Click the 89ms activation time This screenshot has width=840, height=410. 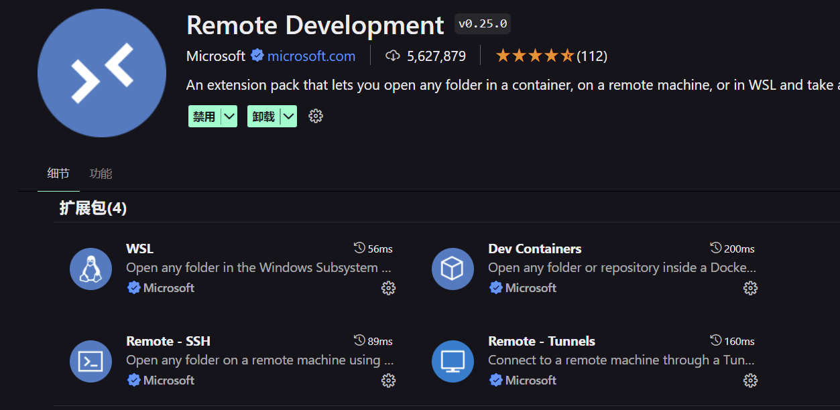coord(380,342)
